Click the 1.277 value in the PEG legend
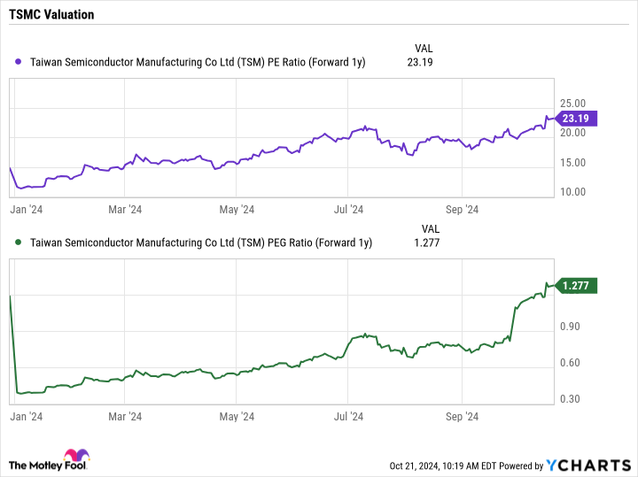The width and height of the screenshot is (638, 477). (425, 242)
